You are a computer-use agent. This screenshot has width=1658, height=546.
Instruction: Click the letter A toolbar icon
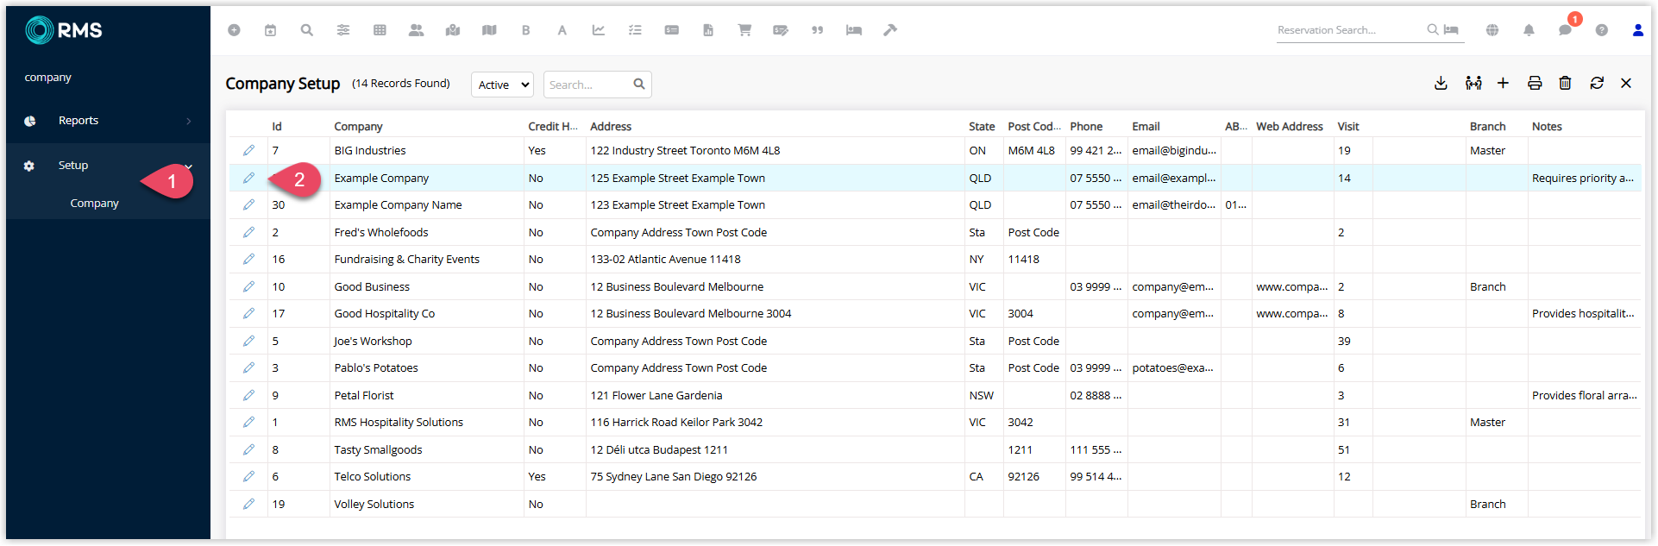(x=562, y=30)
